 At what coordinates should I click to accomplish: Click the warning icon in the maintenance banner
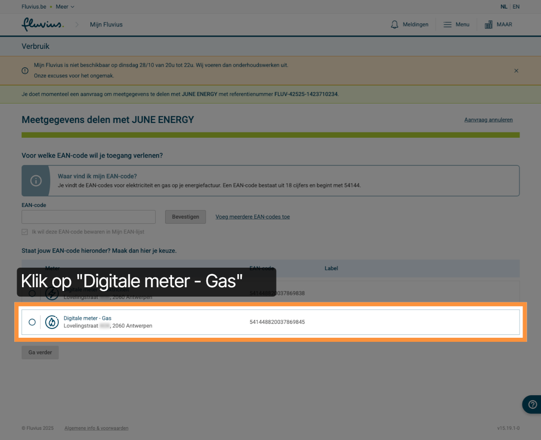(25, 70)
